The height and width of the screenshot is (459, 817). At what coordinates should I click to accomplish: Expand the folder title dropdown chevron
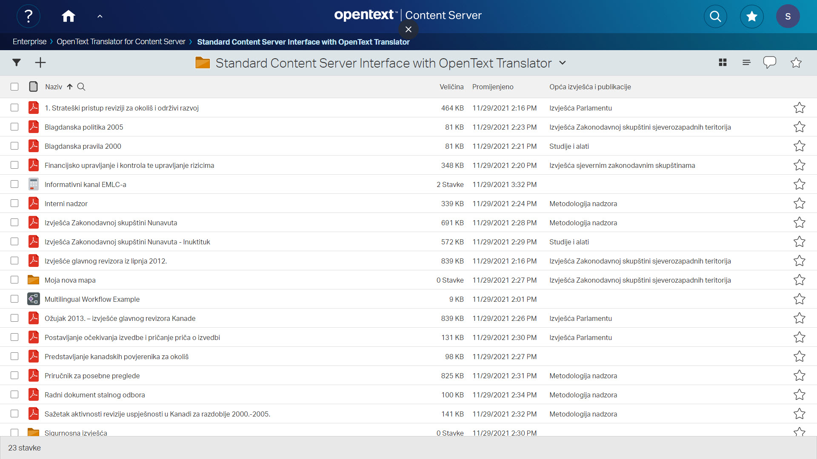click(563, 62)
